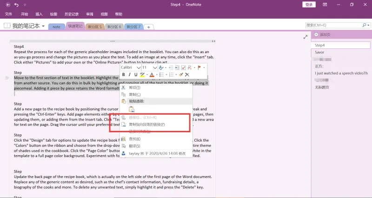
Task: Open the tags dropdown arrow
Action: (194, 68)
